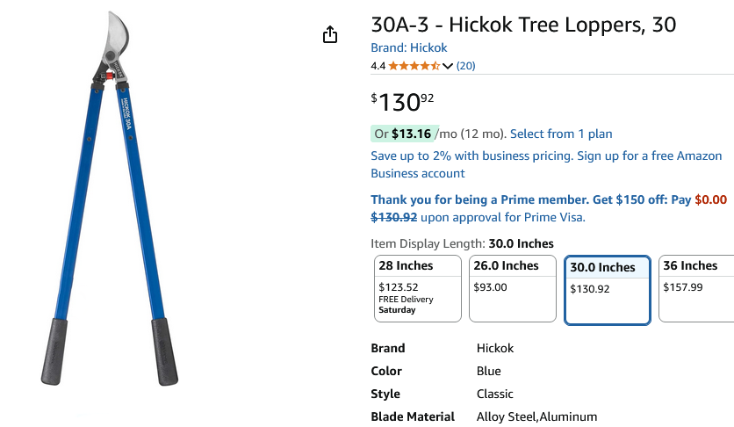This screenshot has width=734, height=427.
Task: Expand the rating breakdown chevron
Action: click(x=448, y=66)
